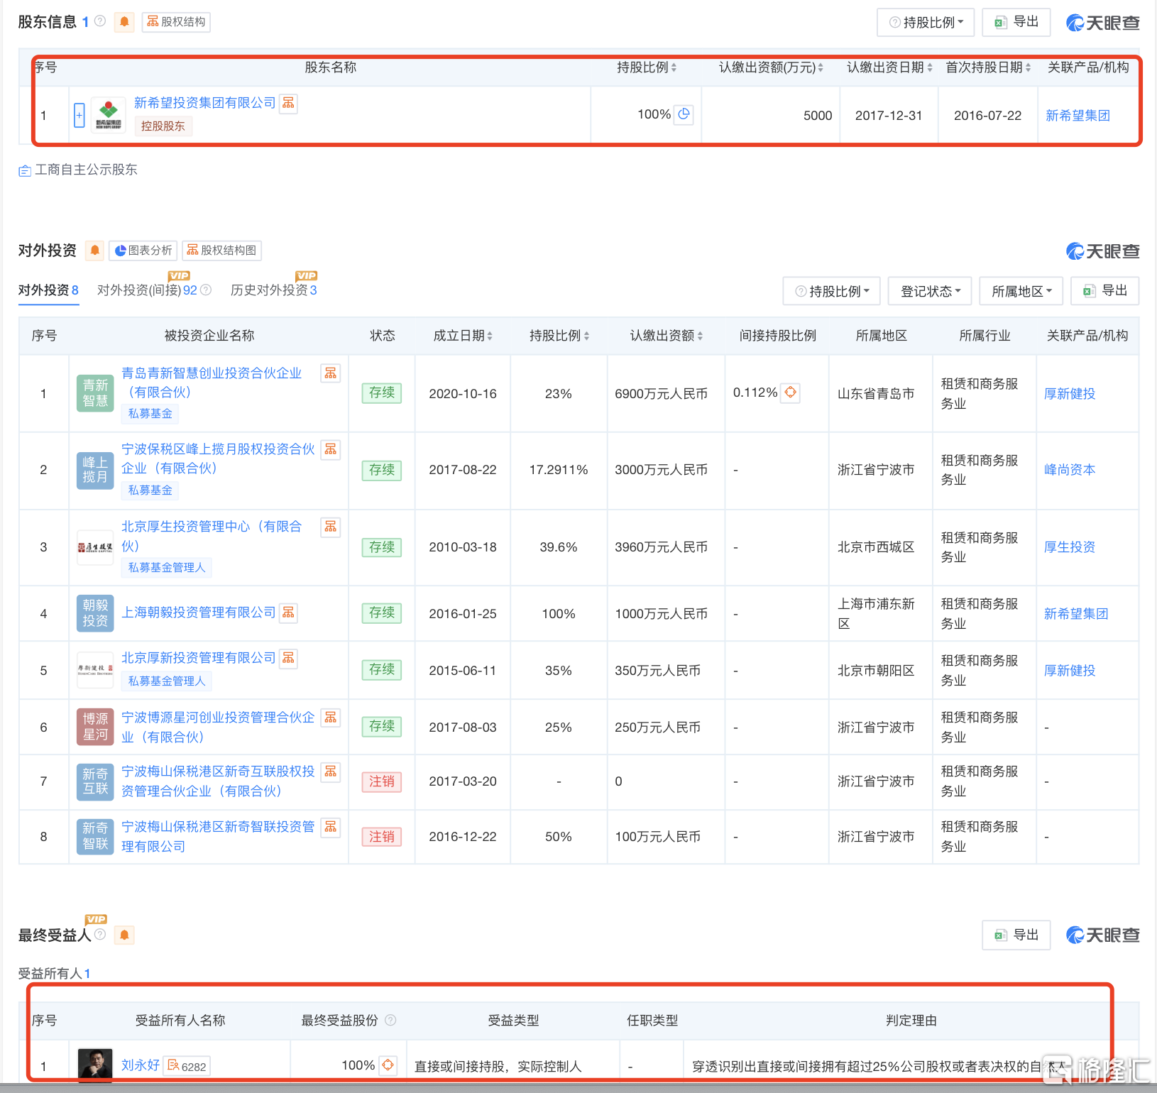
Task: Open 持股比例 dropdown in 对外投资 section
Action: (832, 292)
